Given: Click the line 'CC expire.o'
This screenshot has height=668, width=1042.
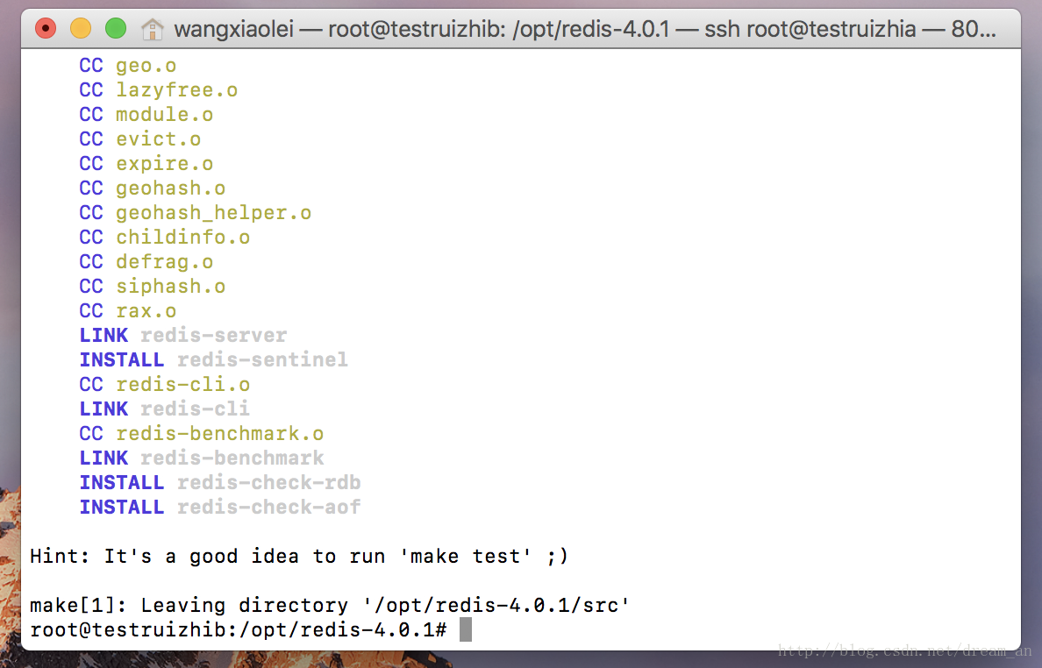Looking at the screenshot, I should [x=146, y=164].
